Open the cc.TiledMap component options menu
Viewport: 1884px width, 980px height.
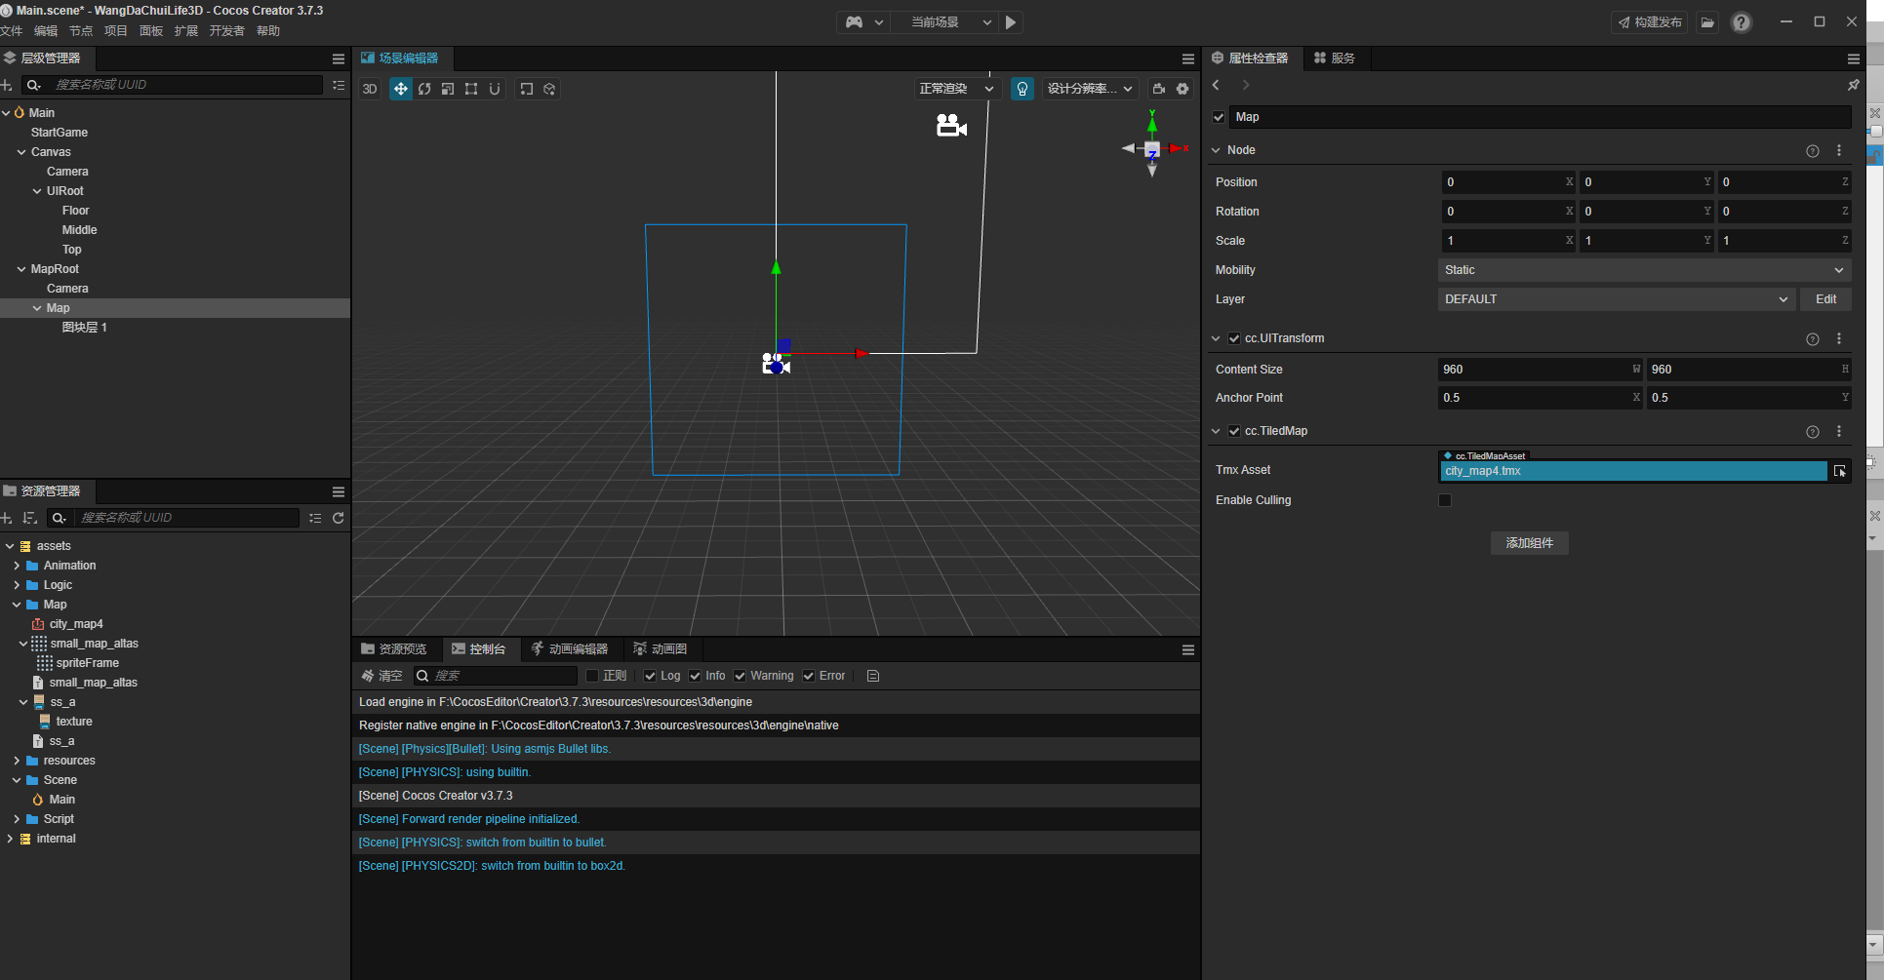[x=1839, y=431]
